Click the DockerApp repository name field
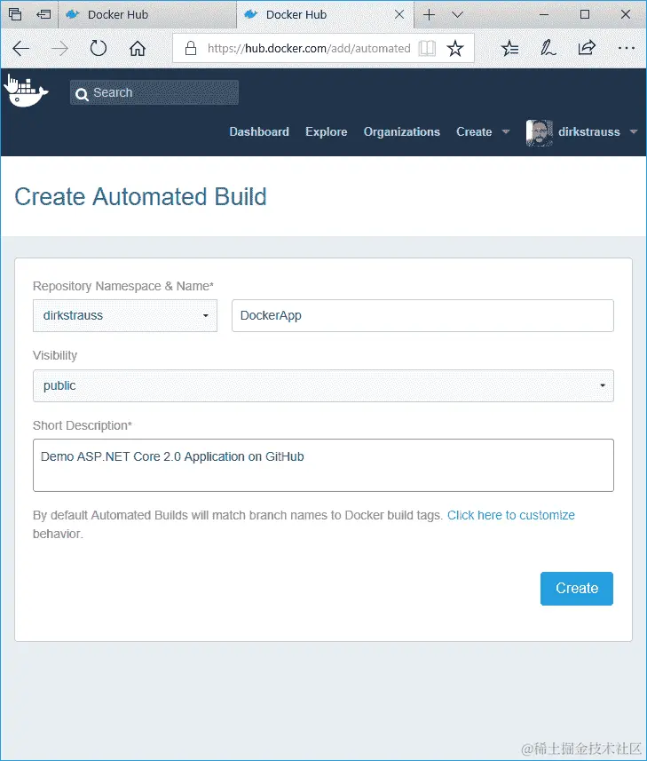The height and width of the screenshot is (761, 647). [x=422, y=315]
